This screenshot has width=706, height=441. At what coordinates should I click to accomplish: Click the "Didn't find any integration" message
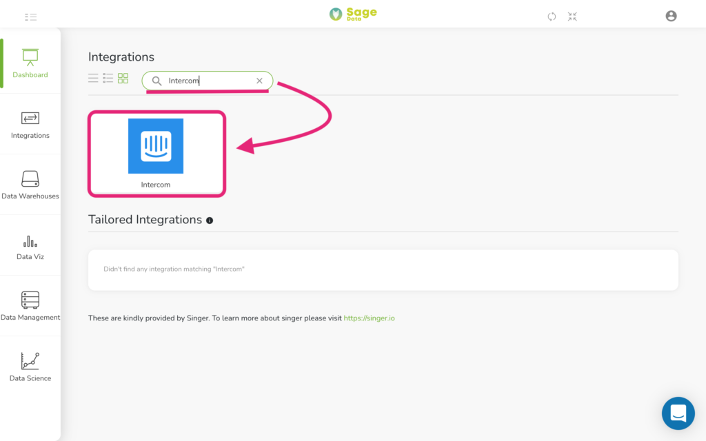tap(174, 269)
